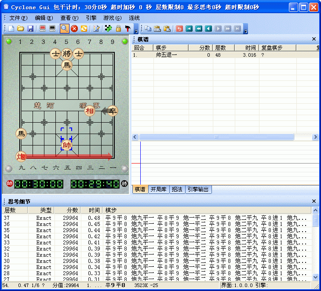
Task: Toggle the magnifier analyze icon
Action: pyautogui.click(x=64, y=29)
